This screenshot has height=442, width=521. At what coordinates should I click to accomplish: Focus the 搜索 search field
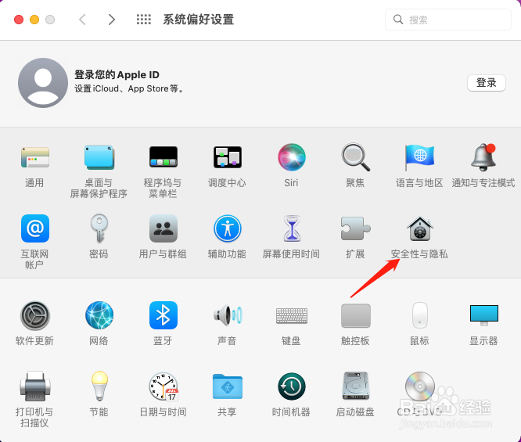448,20
